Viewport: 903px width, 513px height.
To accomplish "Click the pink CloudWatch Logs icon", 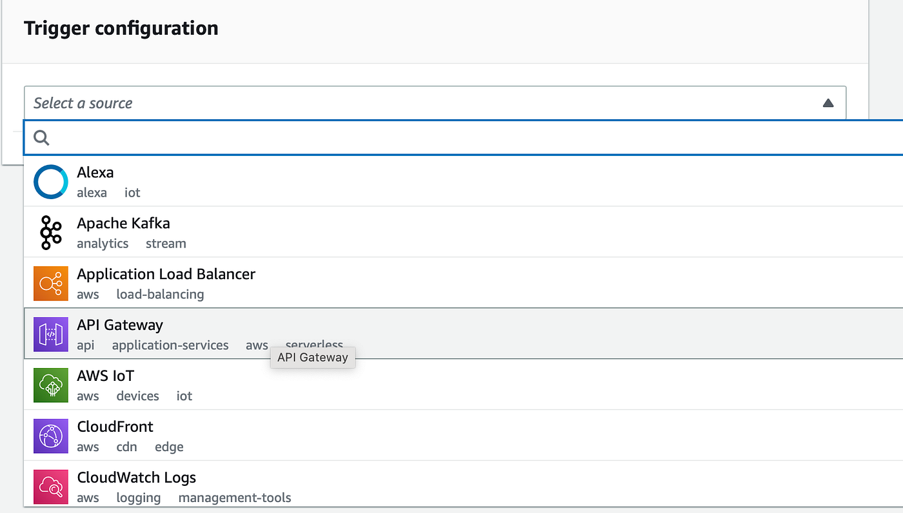I will (x=50, y=487).
